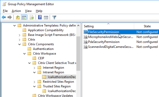Collapse the Citrix Components tree node
This screenshot has width=159, height=97.
pos(19,44)
